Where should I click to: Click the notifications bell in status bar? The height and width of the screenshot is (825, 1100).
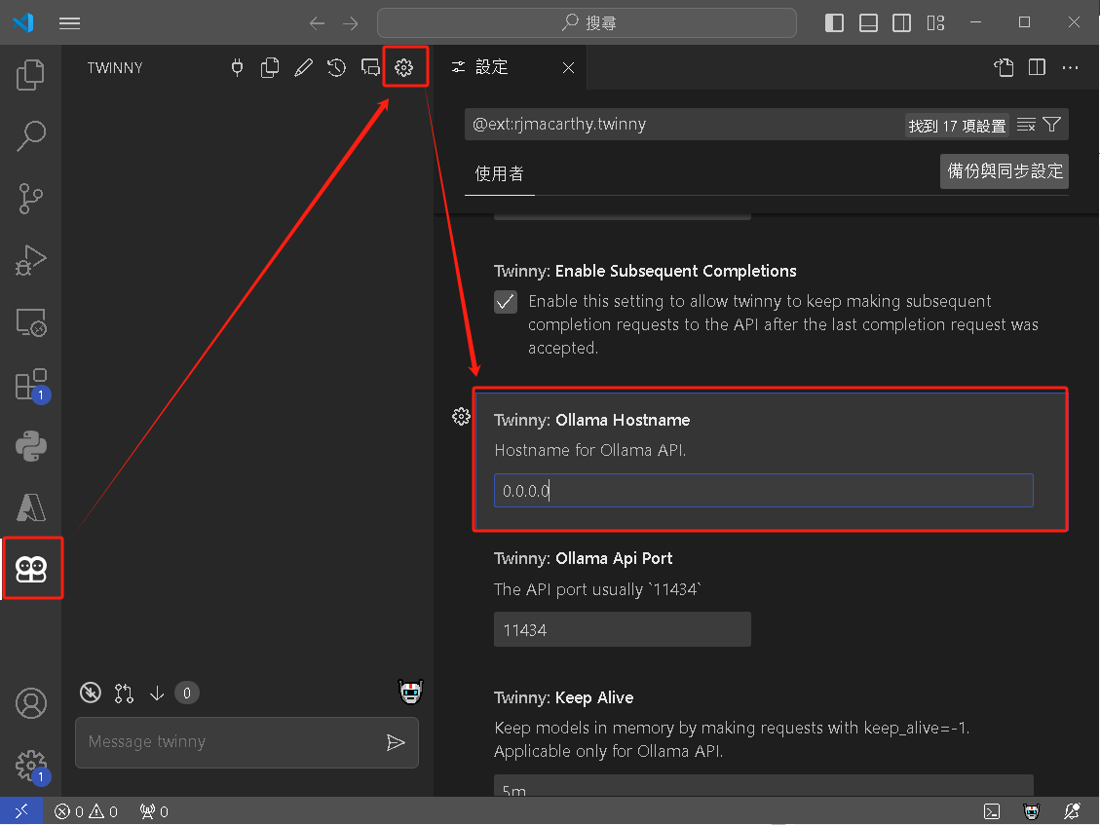pyautogui.click(x=1071, y=811)
